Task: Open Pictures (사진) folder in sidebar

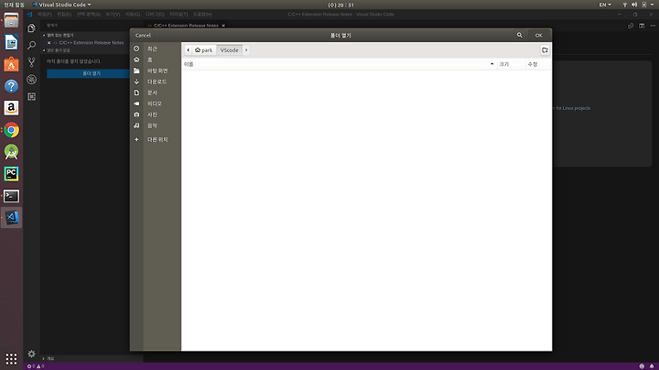Action: click(152, 114)
